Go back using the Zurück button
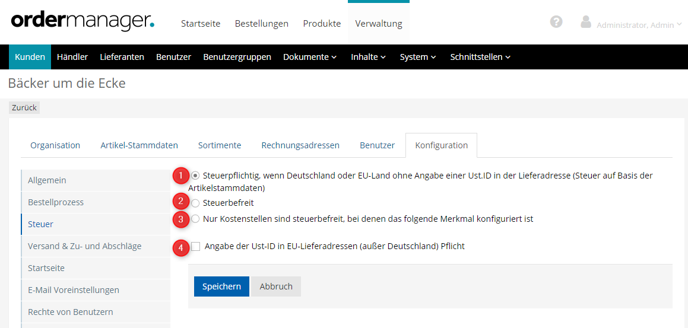The image size is (688, 328). (24, 108)
